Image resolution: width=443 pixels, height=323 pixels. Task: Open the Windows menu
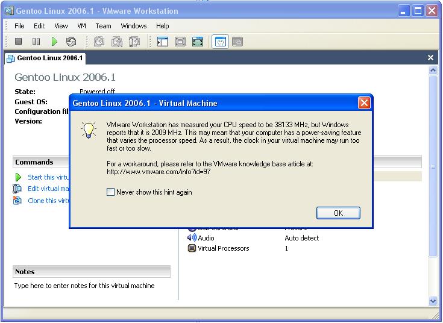[134, 26]
